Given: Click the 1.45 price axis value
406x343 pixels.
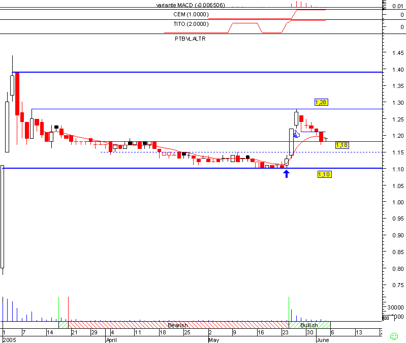Looking at the screenshot, I should [398, 53].
